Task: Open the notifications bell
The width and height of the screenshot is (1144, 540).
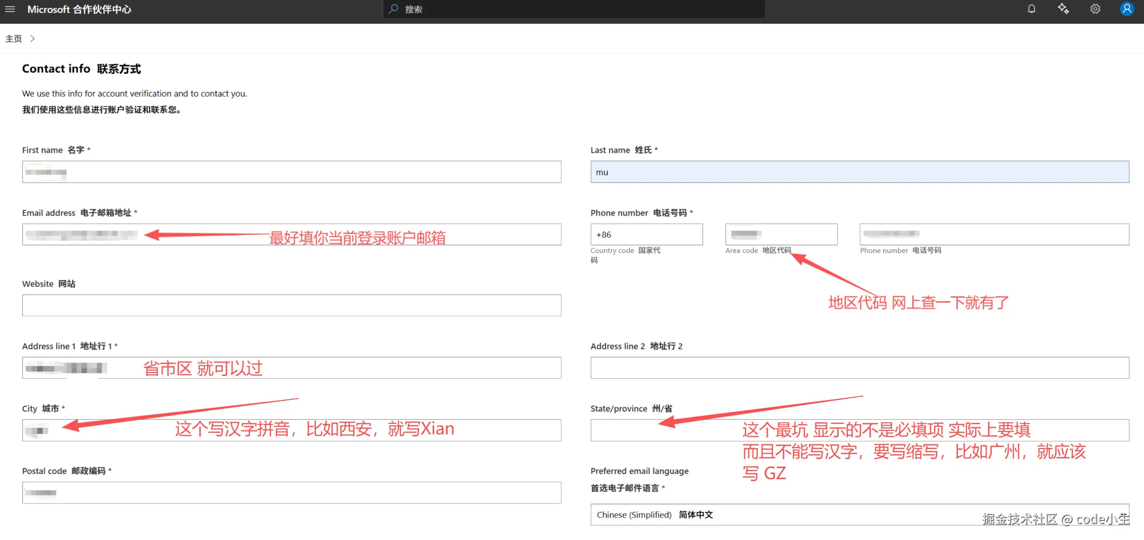Action: 1031,9
